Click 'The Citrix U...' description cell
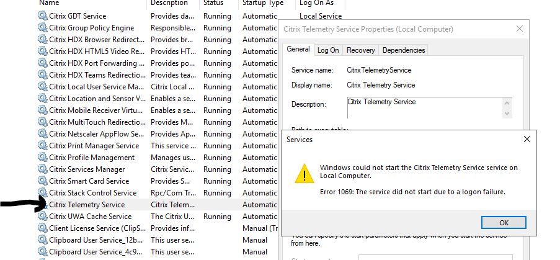 tap(173, 217)
